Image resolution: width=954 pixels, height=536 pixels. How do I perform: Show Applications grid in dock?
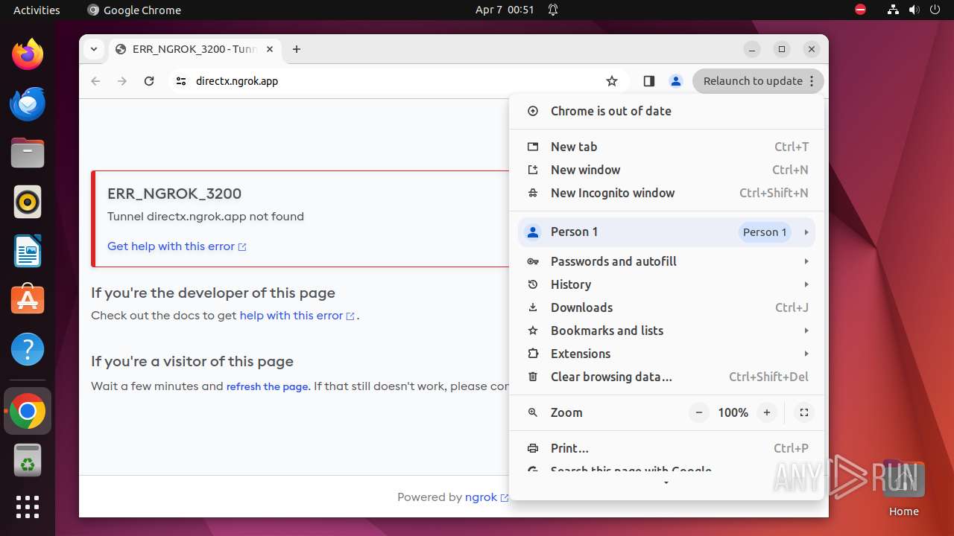pyautogui.click(x=28, y=507)
